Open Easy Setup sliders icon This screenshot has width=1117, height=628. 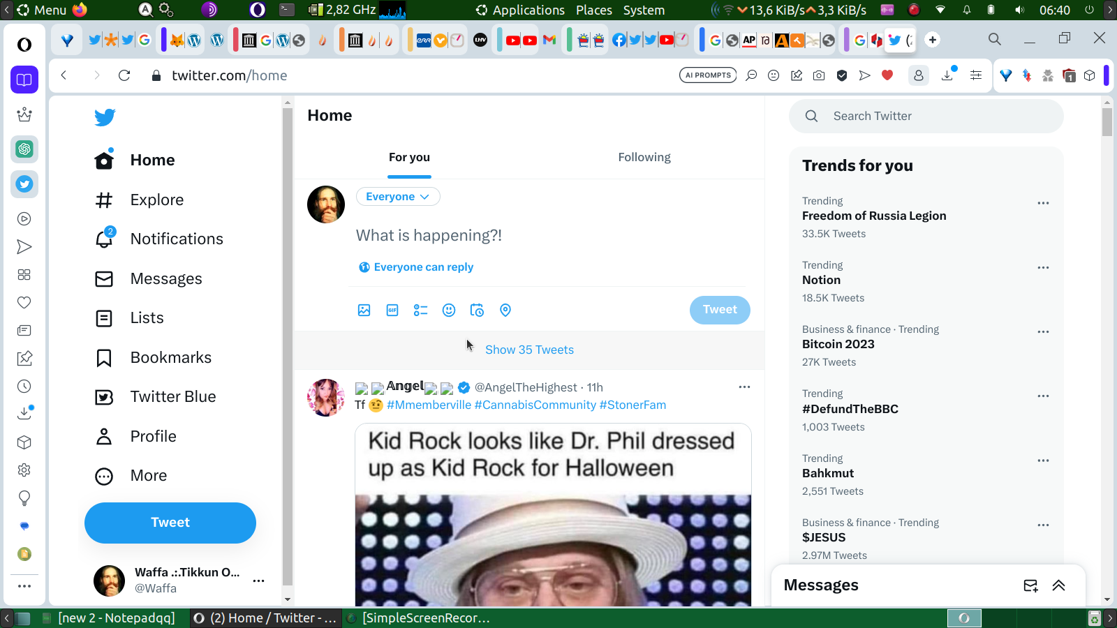point(976,75)
